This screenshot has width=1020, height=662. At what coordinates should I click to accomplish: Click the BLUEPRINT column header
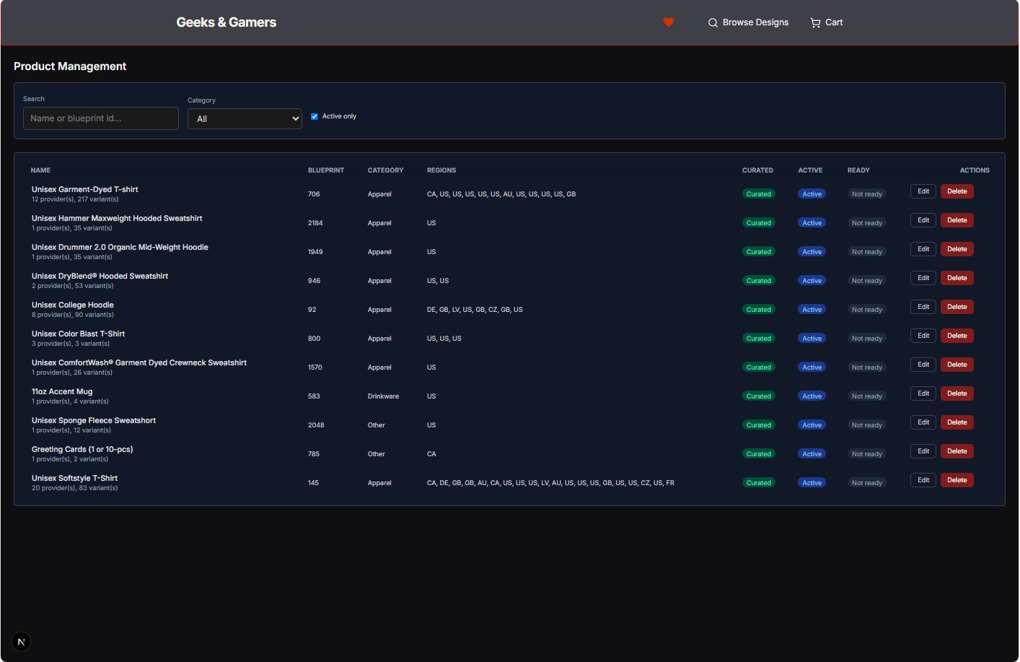(x=326, y=170)
